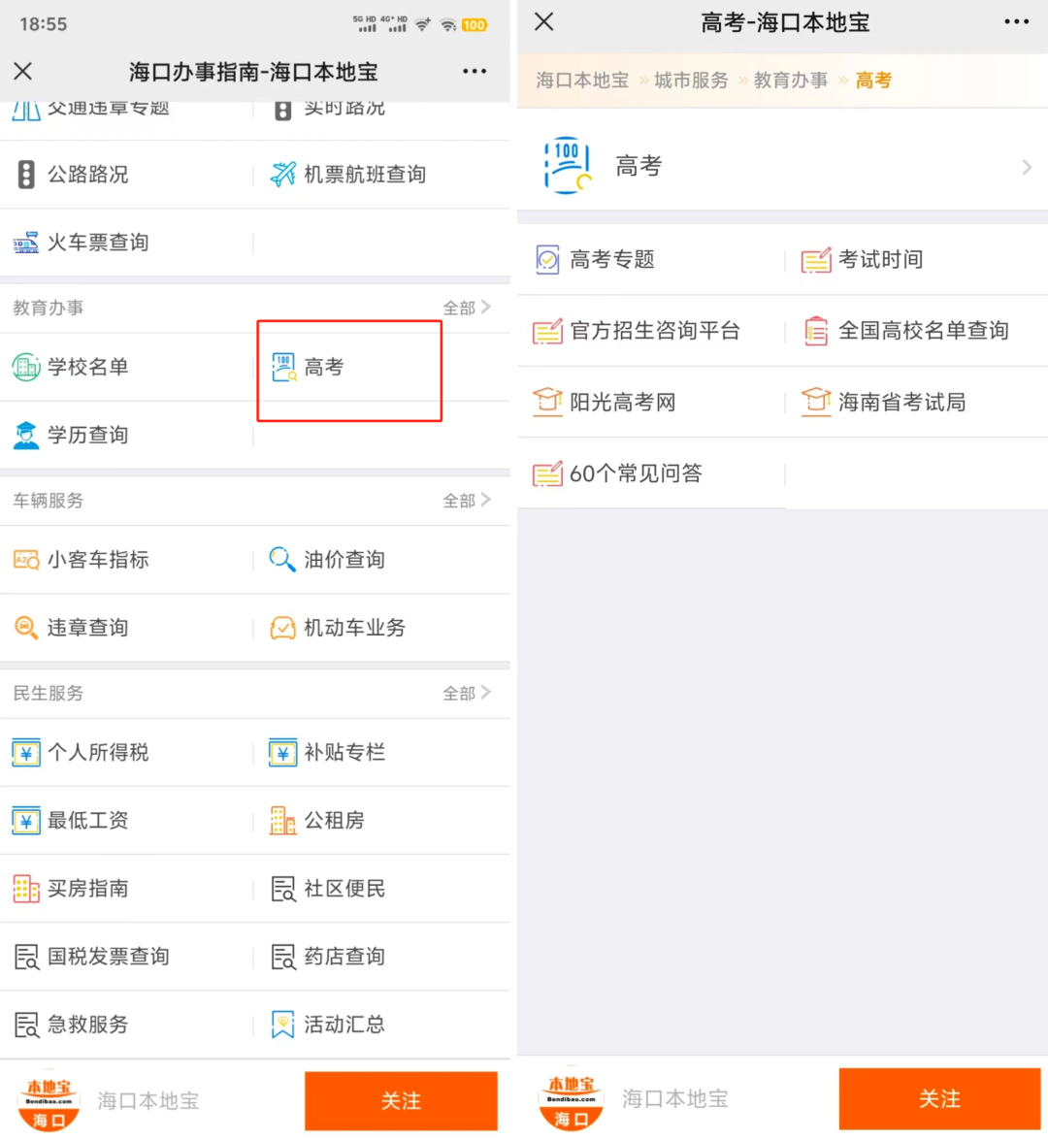Screen dimensions: 1048x1140
Task: Tap the 机动车业务 icon
Action: [282, 628]
